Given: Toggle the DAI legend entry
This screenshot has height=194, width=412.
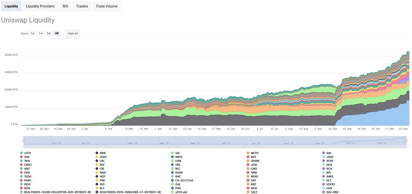Looking at the screenshot, I should tap(327, 153).
